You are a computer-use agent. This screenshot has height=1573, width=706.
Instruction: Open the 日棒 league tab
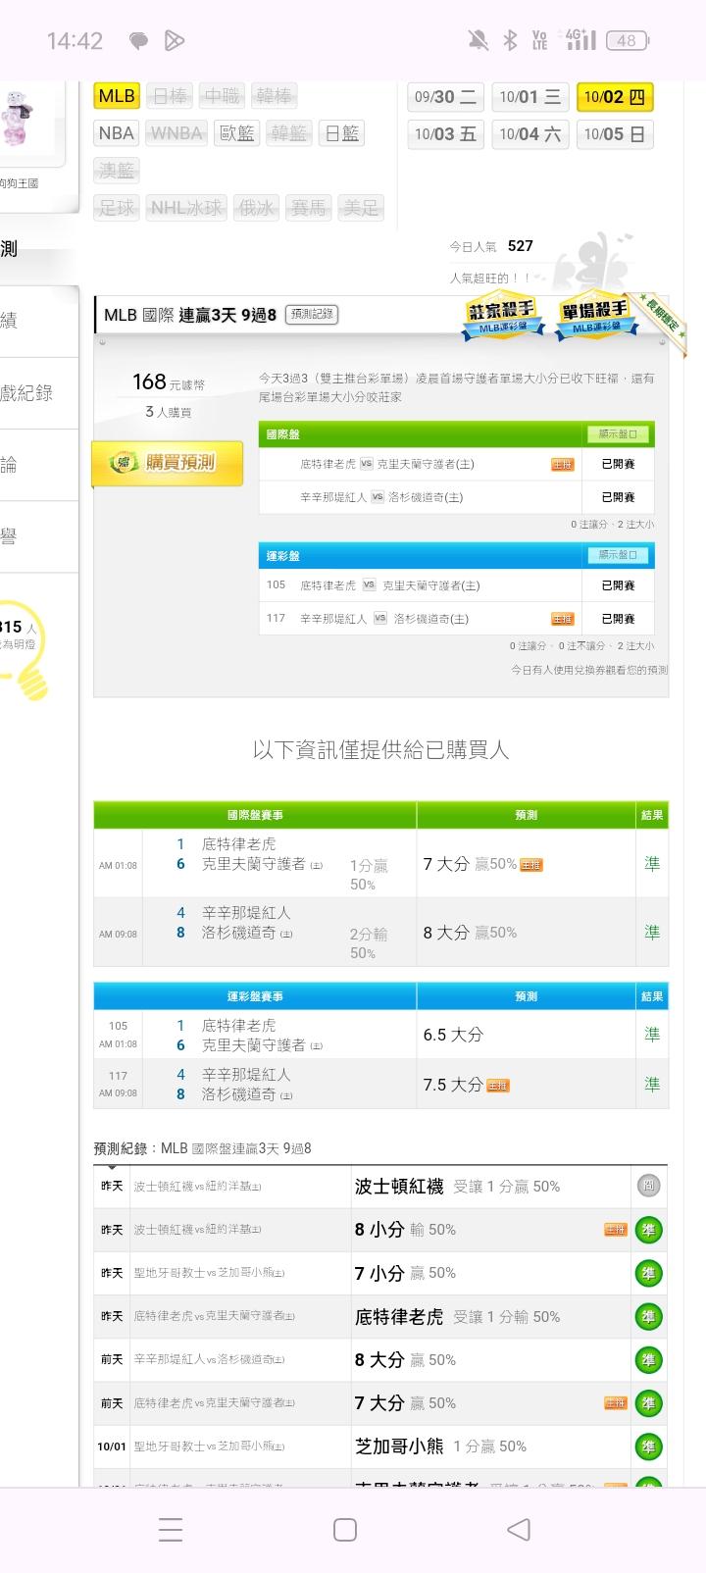(x=170, y=95)
